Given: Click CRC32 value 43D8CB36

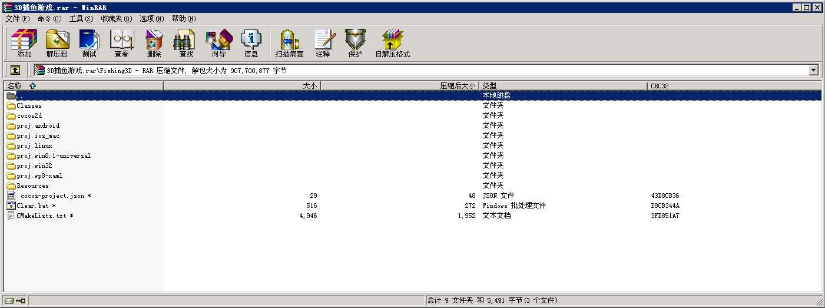Looking at the screenshot, I should click(665, 196).
